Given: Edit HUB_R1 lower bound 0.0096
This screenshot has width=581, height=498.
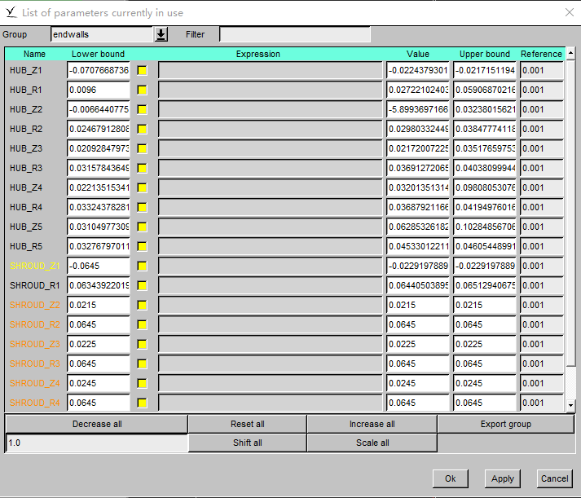Looking at the screenshot, I should 99,90.
